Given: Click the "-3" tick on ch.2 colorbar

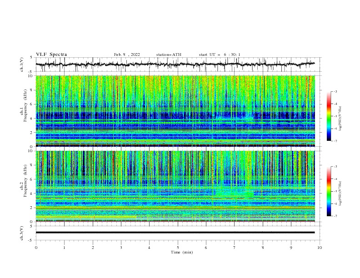Looking at the screenshot, I should 335,167.
